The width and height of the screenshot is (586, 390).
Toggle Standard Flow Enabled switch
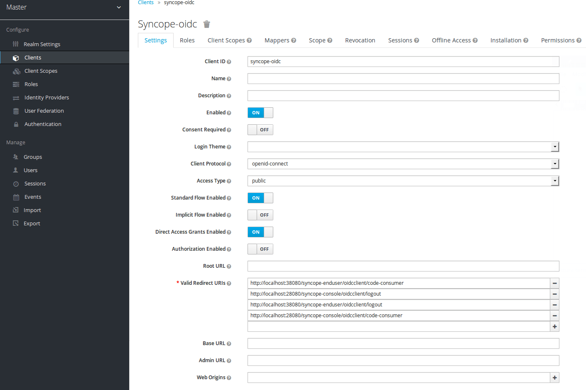point(260,198)
